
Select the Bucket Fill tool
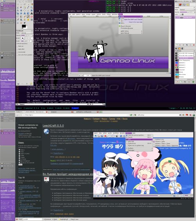pos(18,16)
